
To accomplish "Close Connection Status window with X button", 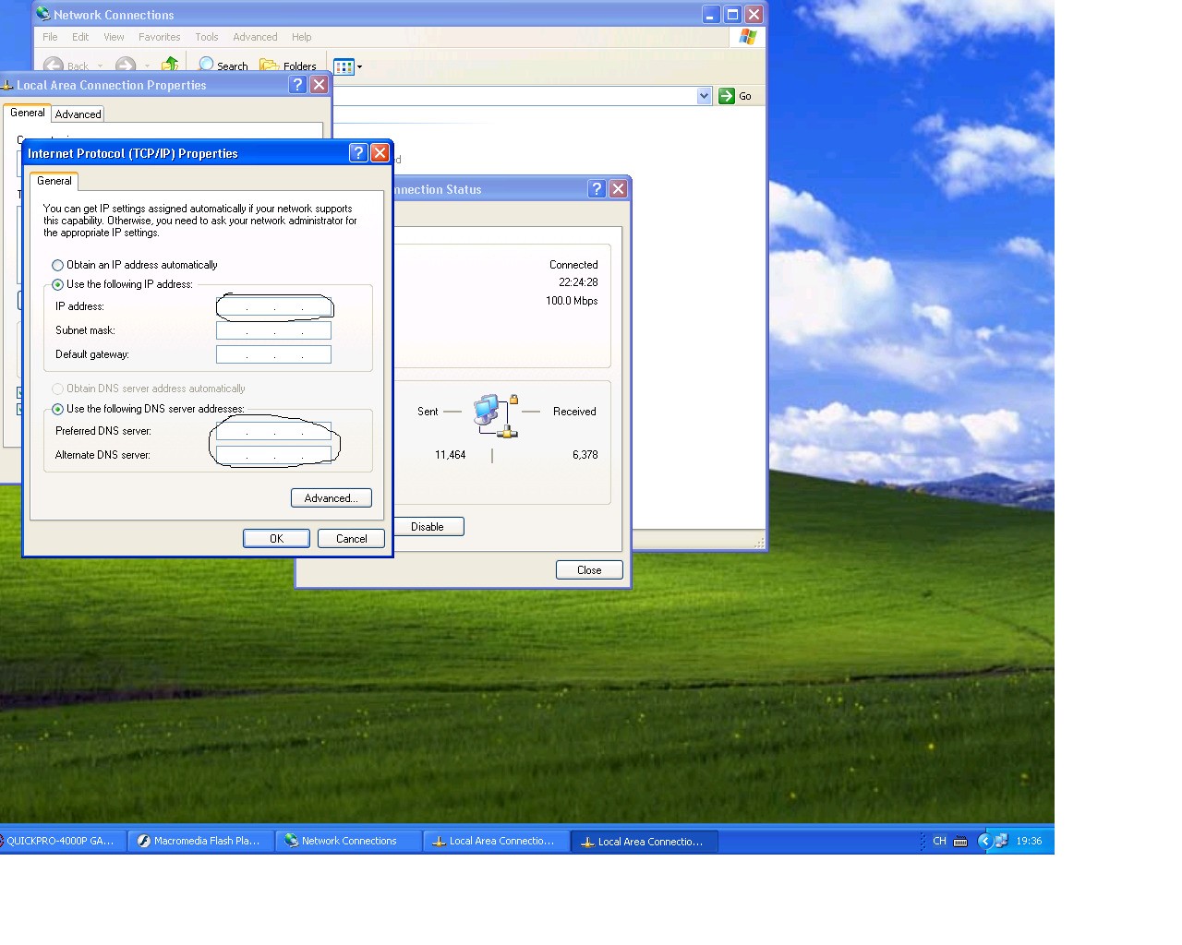I will click(x=618, y=189).
